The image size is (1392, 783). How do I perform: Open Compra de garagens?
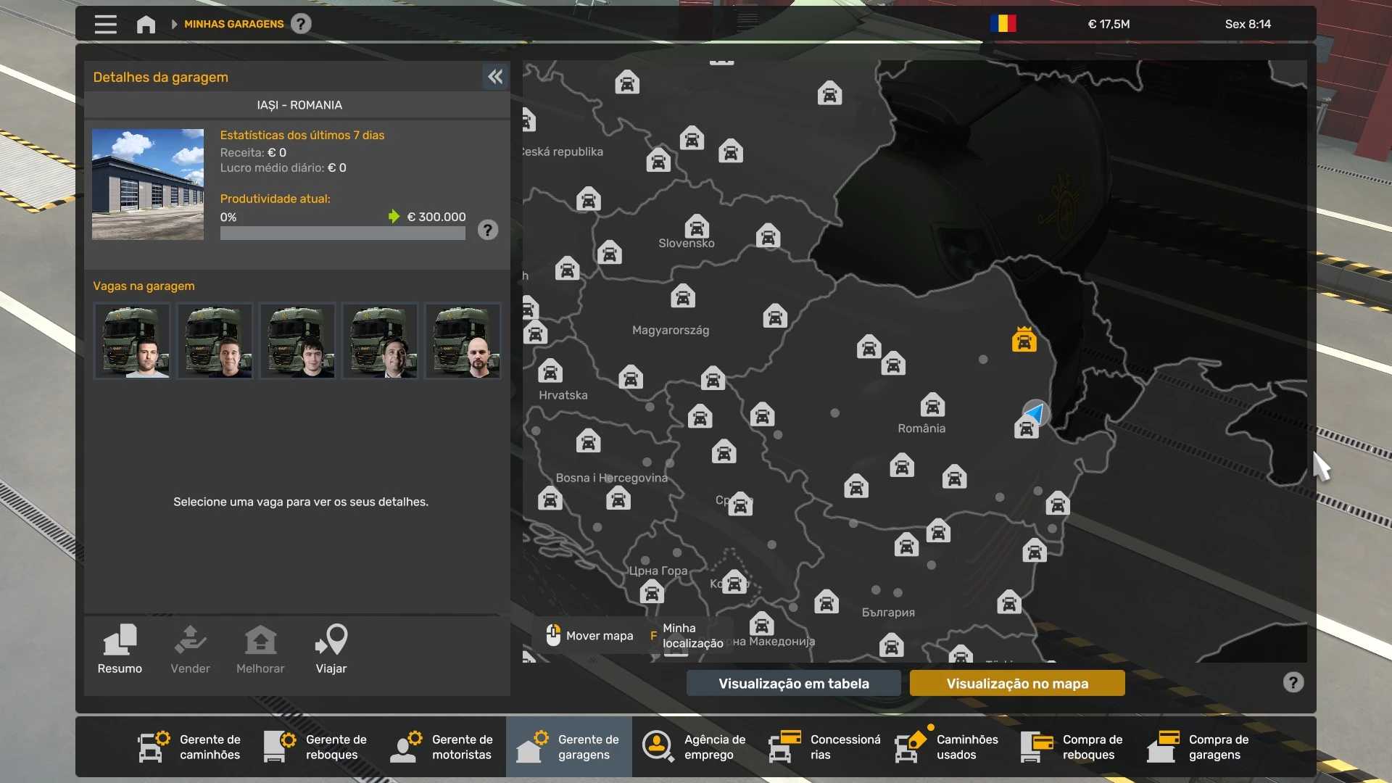click(x=1199, y=747)
